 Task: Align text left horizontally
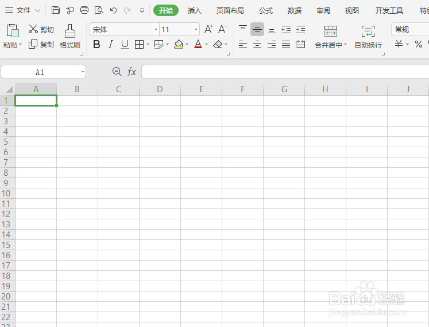coord(243,44)
